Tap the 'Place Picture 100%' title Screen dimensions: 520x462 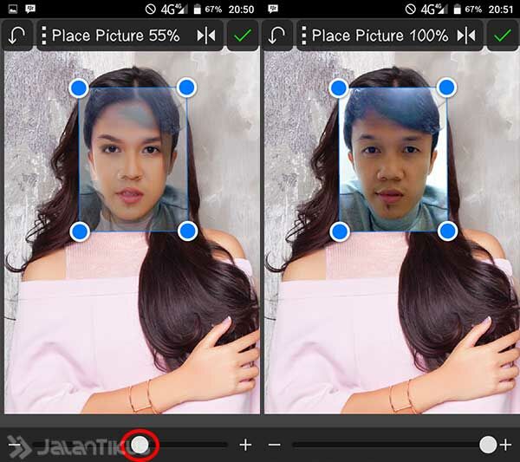click(x=380, y=36)
